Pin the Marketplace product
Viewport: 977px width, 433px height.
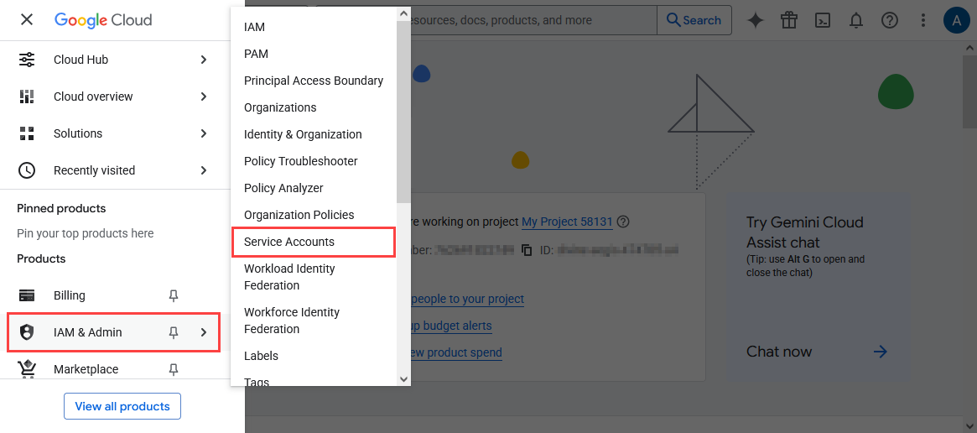[x=174, y=369]
